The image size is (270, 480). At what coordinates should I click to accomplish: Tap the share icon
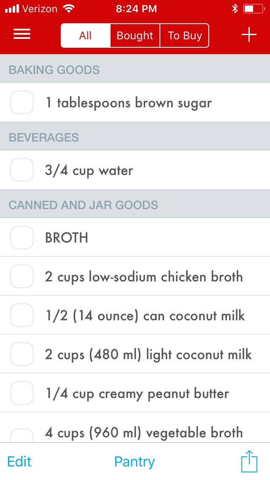coord(249,461)
